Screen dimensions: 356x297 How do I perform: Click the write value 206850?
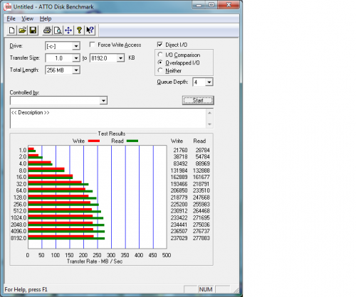179,190
